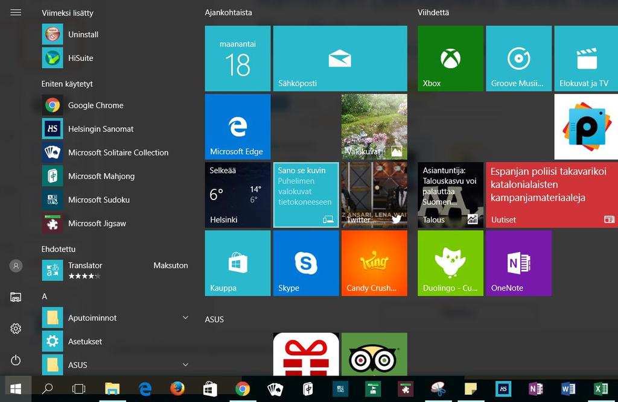Open the Groove Music tile
This screenshot has width=618, height=402.
point(518,58)
